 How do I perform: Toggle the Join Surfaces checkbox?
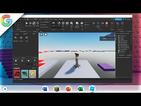[x=41, y=27]
